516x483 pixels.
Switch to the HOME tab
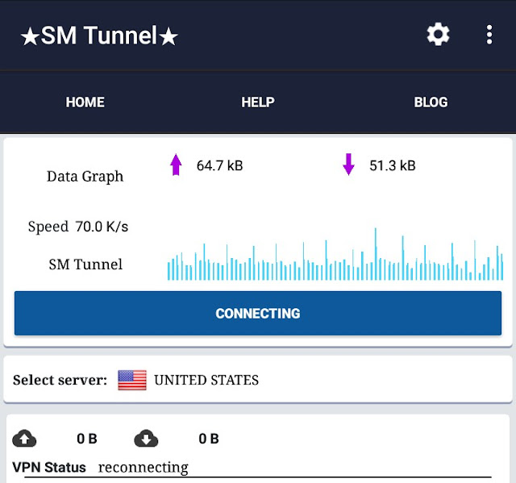tap(85, 102)
